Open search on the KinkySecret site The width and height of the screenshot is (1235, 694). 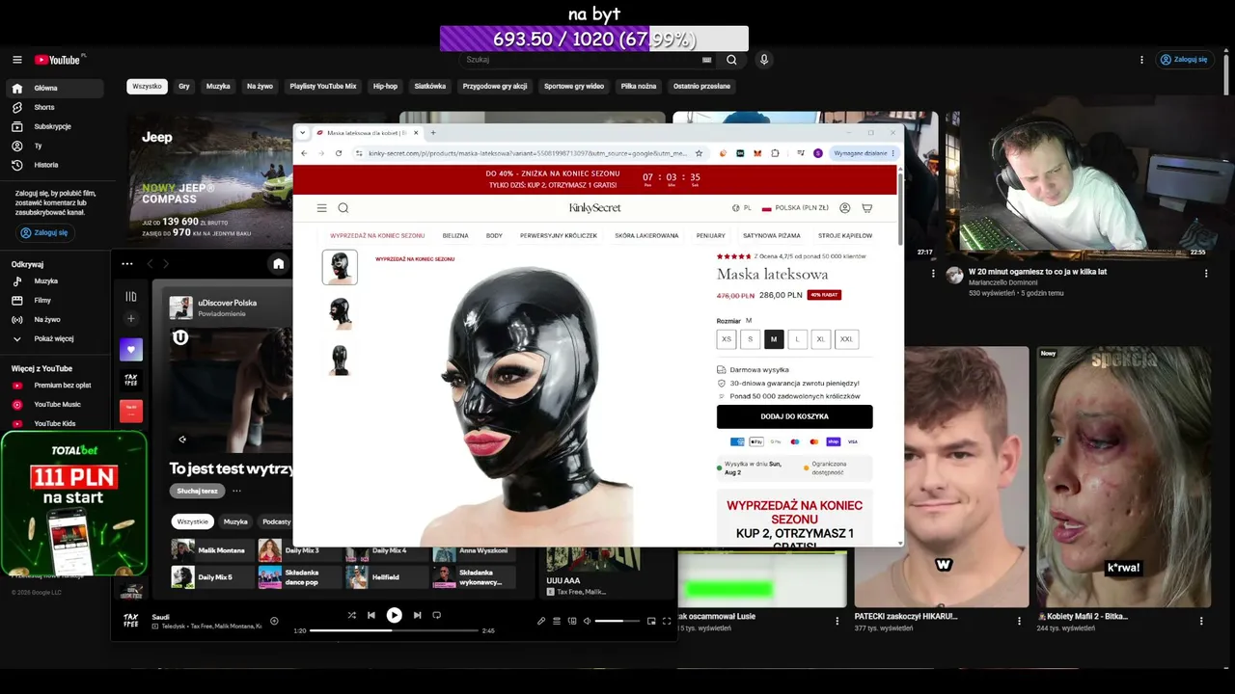tap(343, 208)
